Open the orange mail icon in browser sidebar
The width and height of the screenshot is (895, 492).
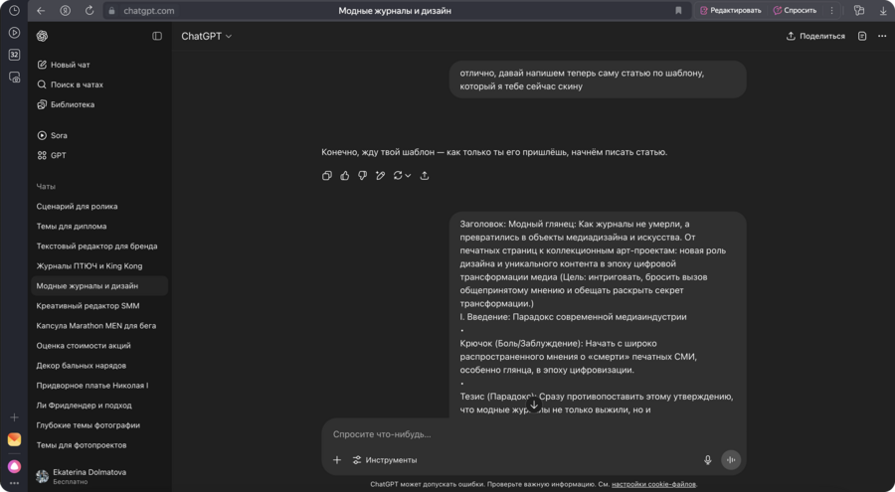pyautogui.click(x=14, y=439)
